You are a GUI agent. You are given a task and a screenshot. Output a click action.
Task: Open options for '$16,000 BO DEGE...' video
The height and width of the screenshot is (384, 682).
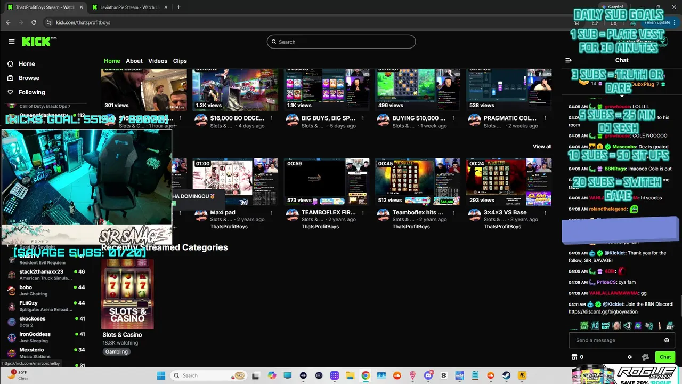[272, 118]
